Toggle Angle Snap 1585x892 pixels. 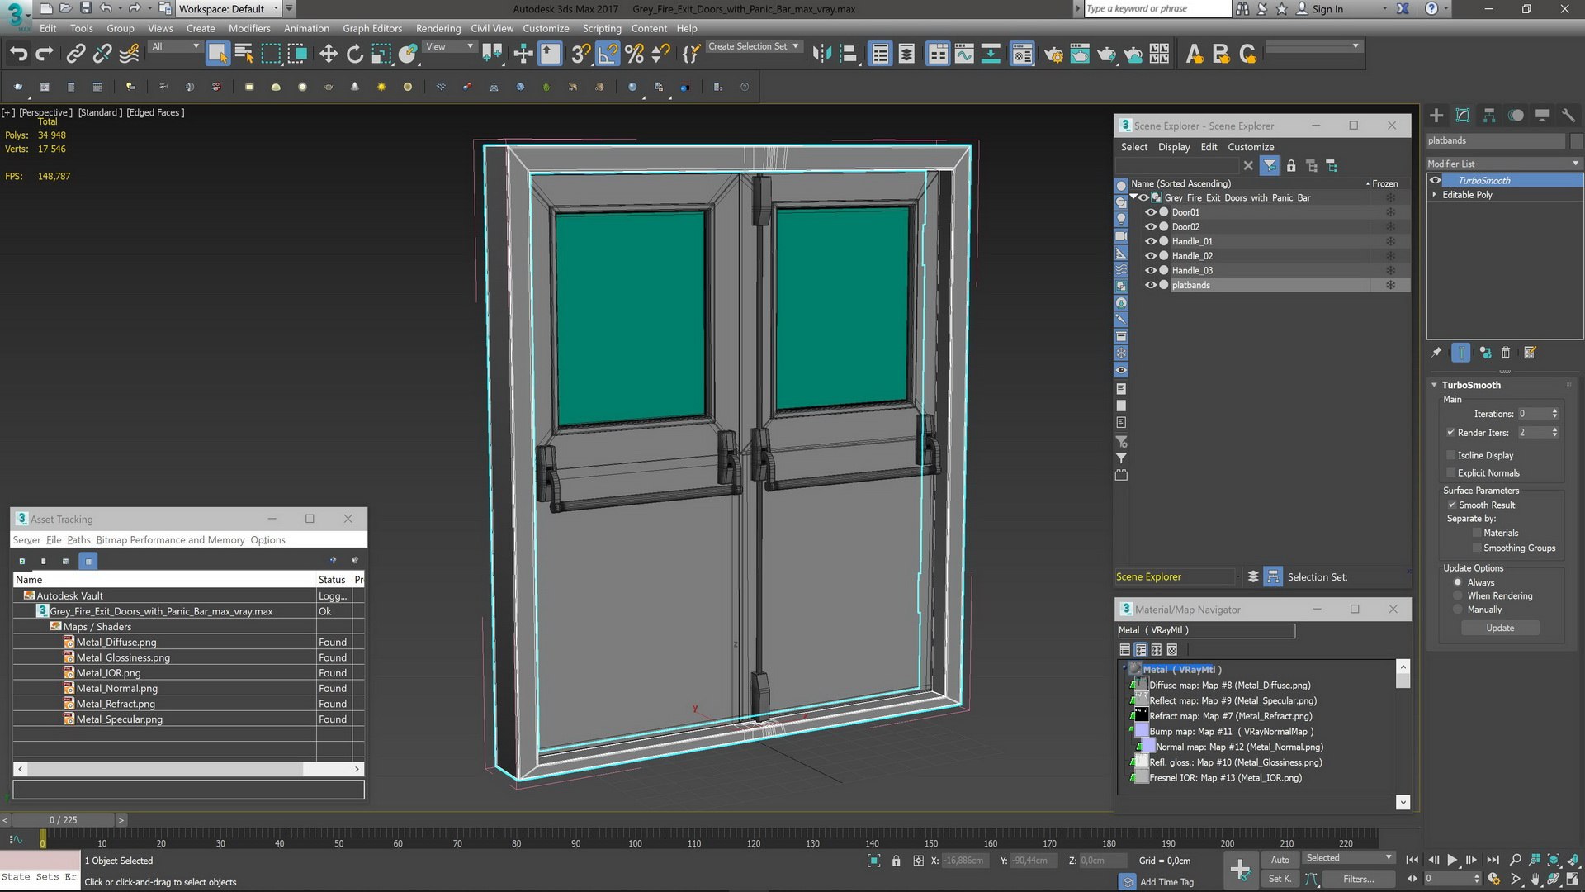point(607,55)
